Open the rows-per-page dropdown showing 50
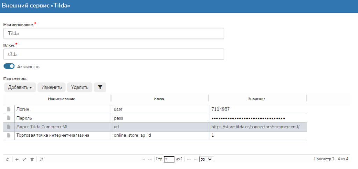The height and width of the screenshot is (169, 358). click(206, 159)
